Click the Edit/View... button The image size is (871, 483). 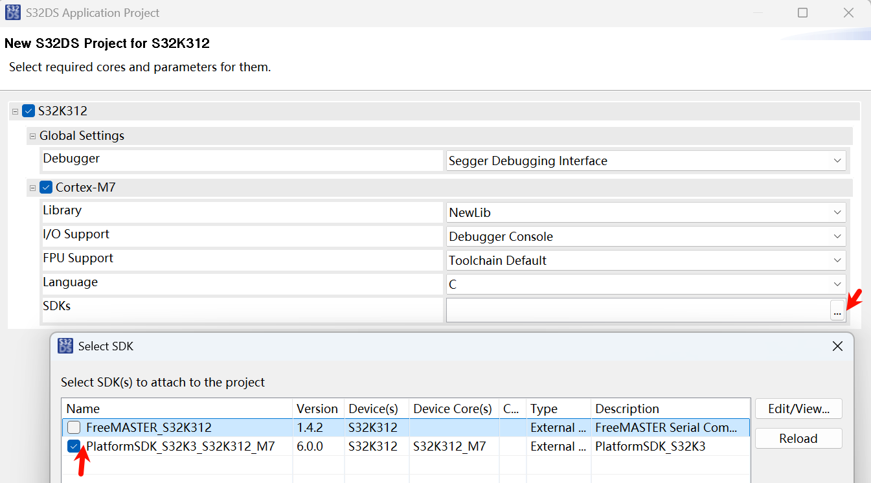point(798,409)
